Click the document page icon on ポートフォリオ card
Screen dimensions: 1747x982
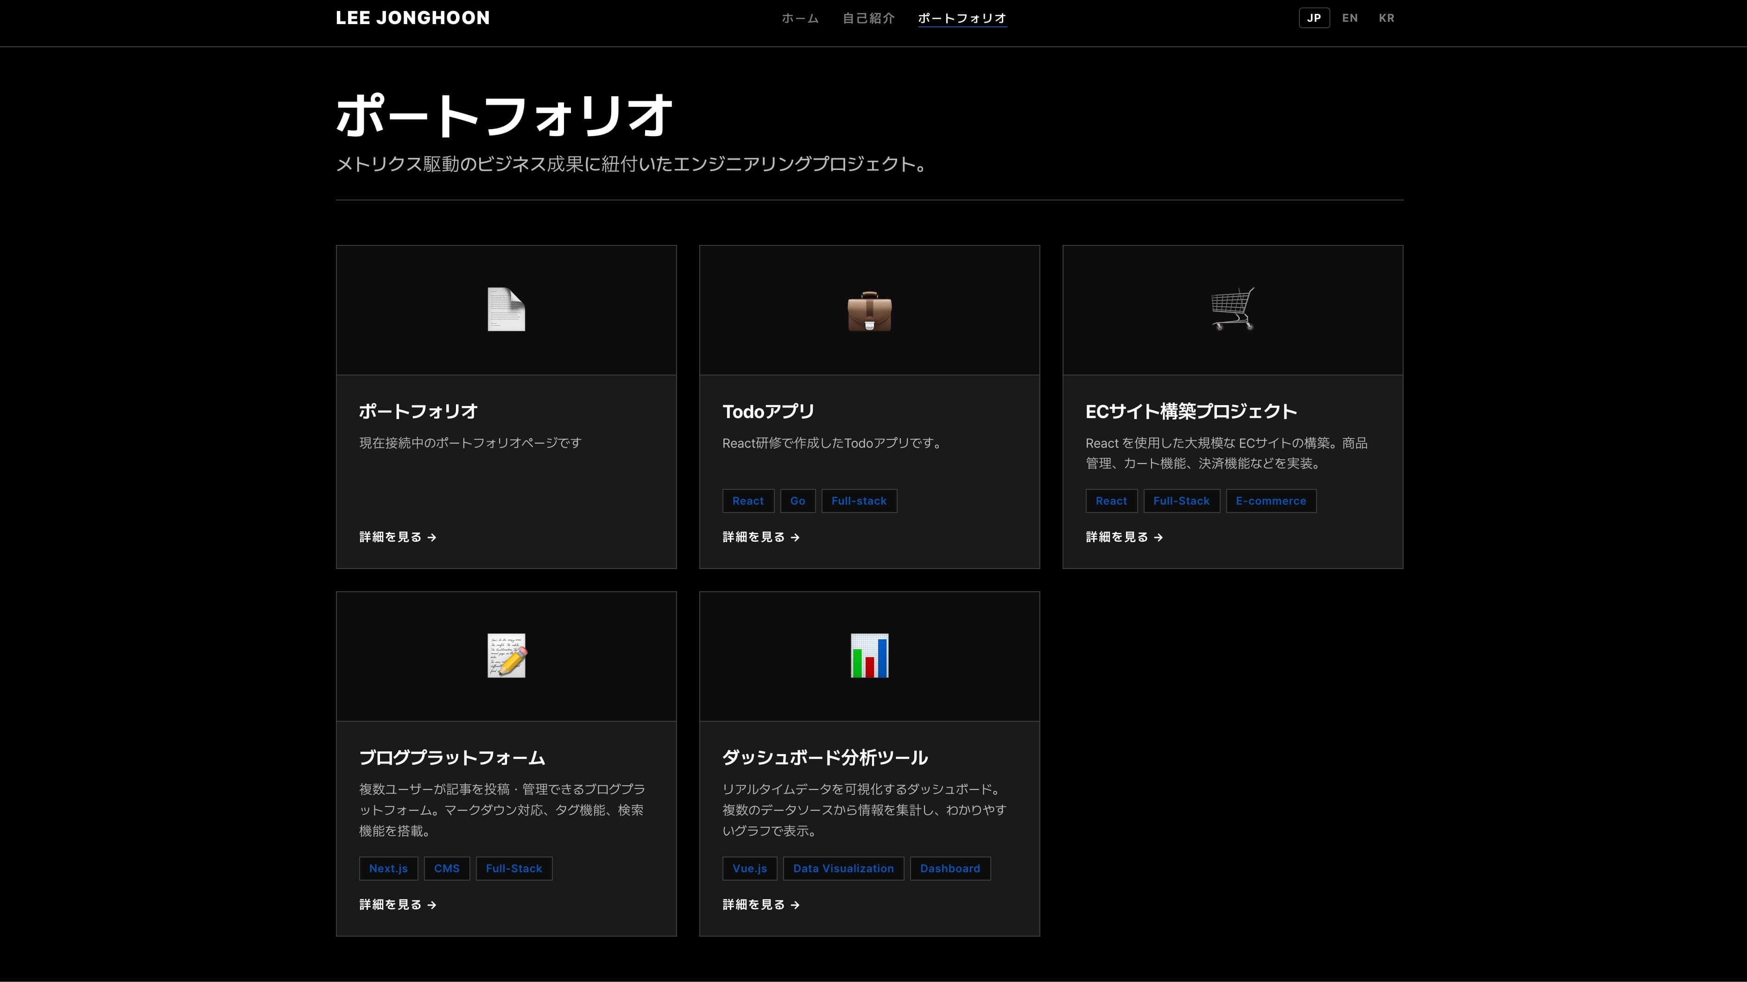point(506,310)
